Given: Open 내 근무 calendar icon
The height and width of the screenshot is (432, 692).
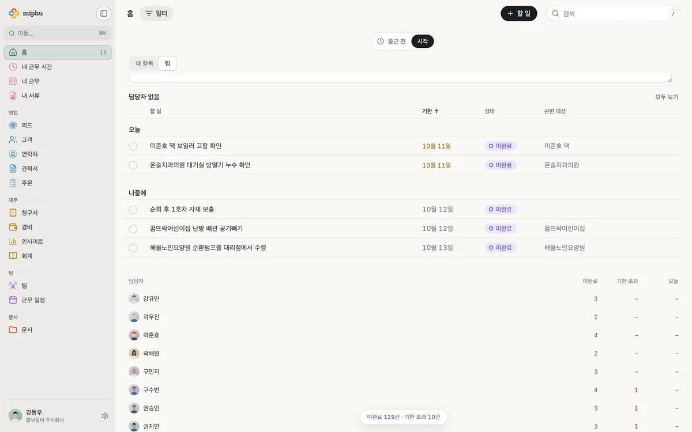Looking at the screenshot, I should (13, 81).
